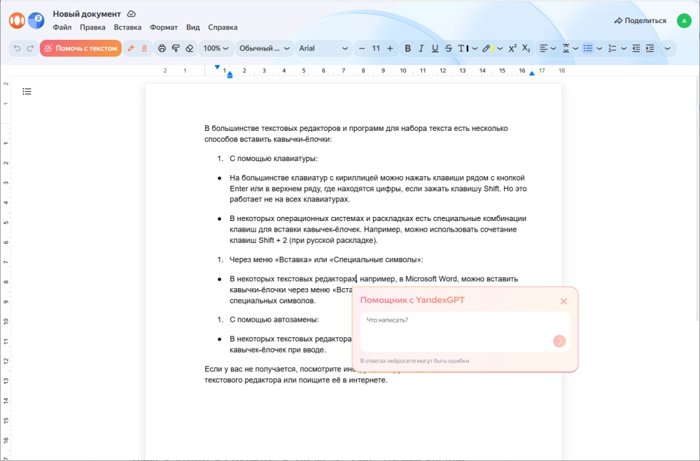Click the redo arrow icon
This screenshot has height=461, width=700.
click(30, 48)
